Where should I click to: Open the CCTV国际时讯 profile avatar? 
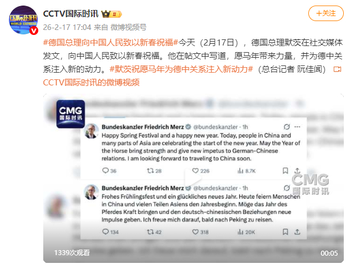23,20
